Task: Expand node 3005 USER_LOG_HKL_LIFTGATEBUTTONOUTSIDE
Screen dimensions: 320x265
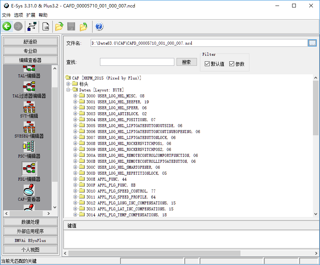Action: click(x=75, y=125)
